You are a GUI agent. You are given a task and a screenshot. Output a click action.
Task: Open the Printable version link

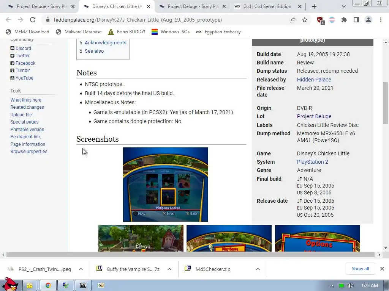pos(27,130)
